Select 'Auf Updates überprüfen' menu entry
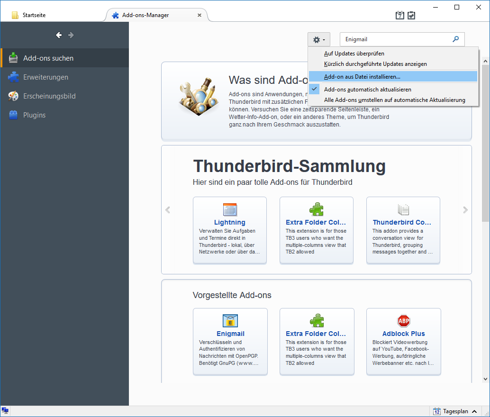The image size is (490, 417). [x=393, y=54]
